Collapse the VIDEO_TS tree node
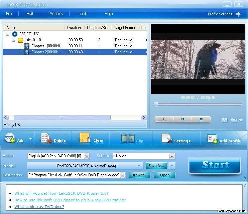The height and width of the screenshot is (214, 248). coord(7,34)
